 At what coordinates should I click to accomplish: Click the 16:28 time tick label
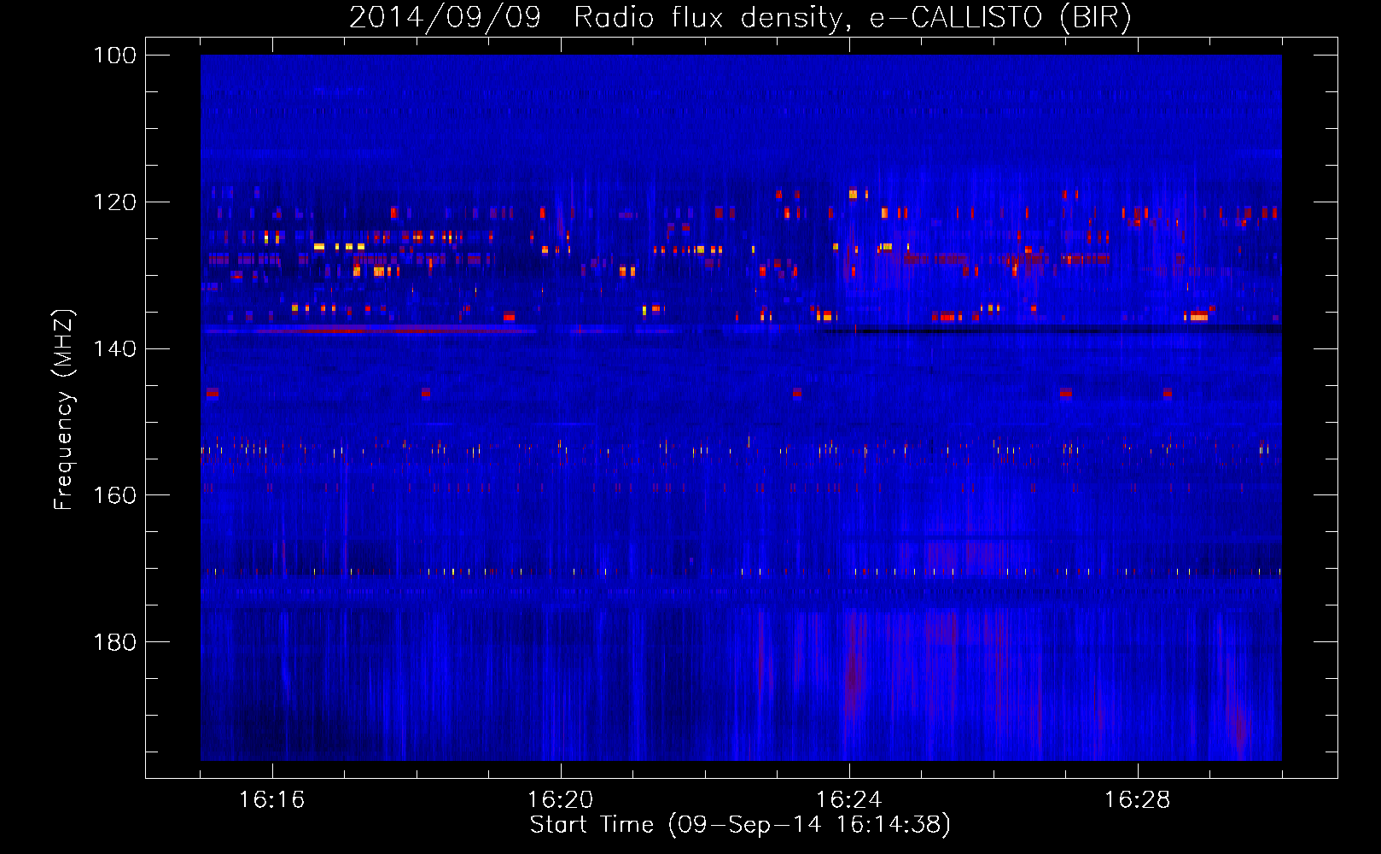[1138, 800]
